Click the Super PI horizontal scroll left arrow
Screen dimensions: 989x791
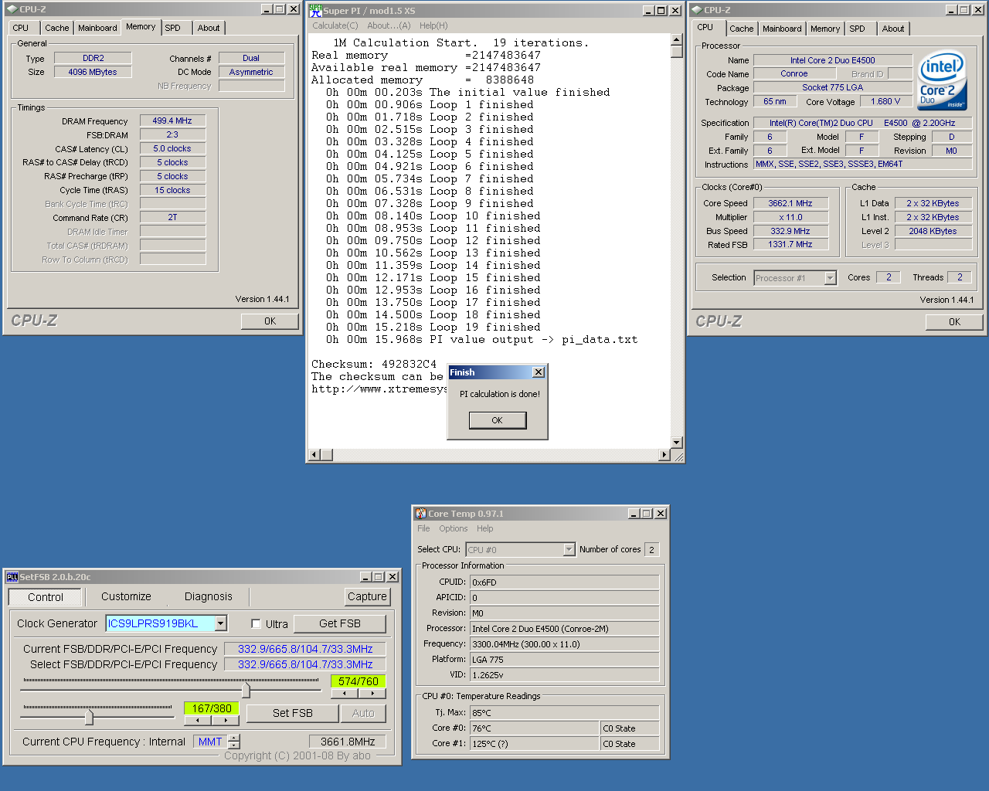(314, 455)
